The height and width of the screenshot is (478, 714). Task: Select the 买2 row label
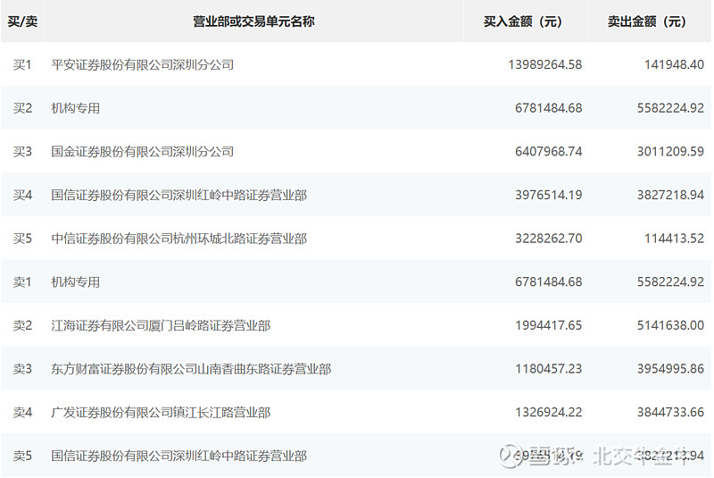(22, 108)
